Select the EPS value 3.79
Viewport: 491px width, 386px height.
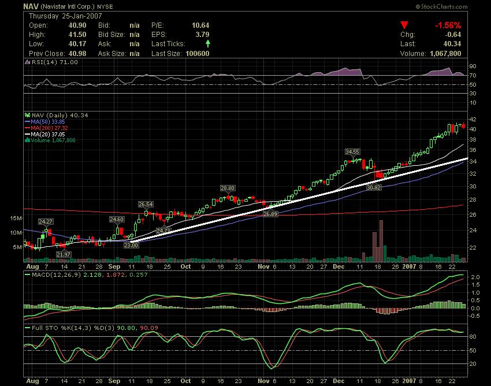pos(202,35)
